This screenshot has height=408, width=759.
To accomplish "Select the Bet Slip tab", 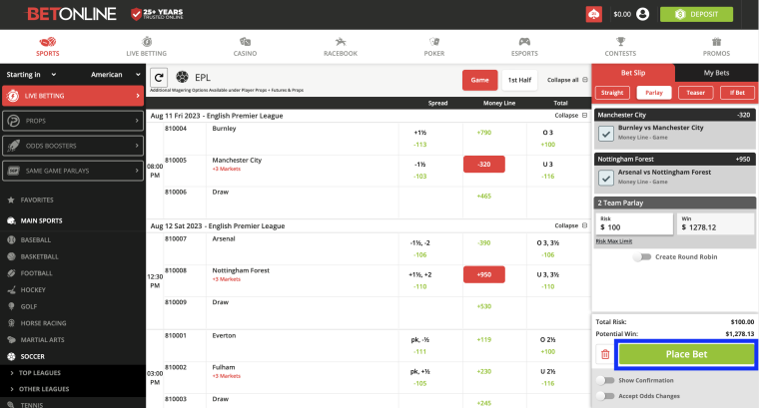I will coord(633,73).
